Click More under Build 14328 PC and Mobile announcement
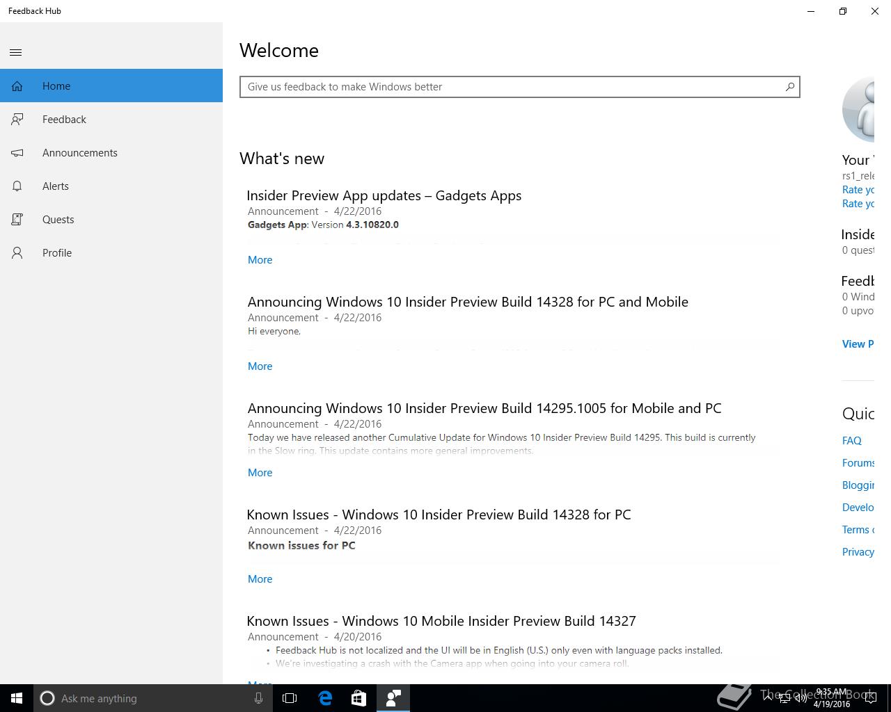Image resolution: width=891 pixels, height=712 pixels. click(x=260, y=366)
